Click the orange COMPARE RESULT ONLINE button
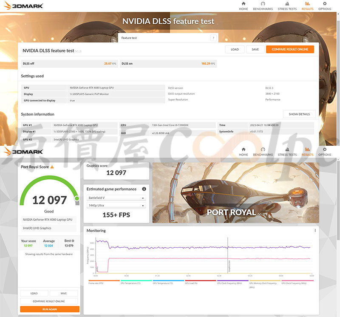Image resolution: width=340 pixels, height=317 pixels. (290, 49)
